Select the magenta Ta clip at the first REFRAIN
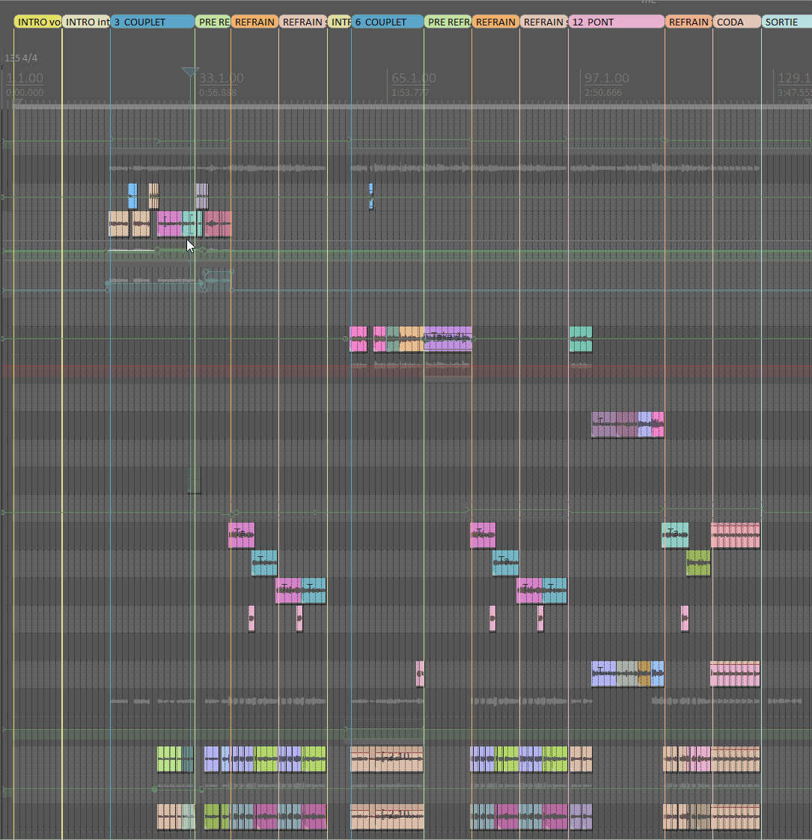Screen dimensions: 812x840 coord(241,535)
